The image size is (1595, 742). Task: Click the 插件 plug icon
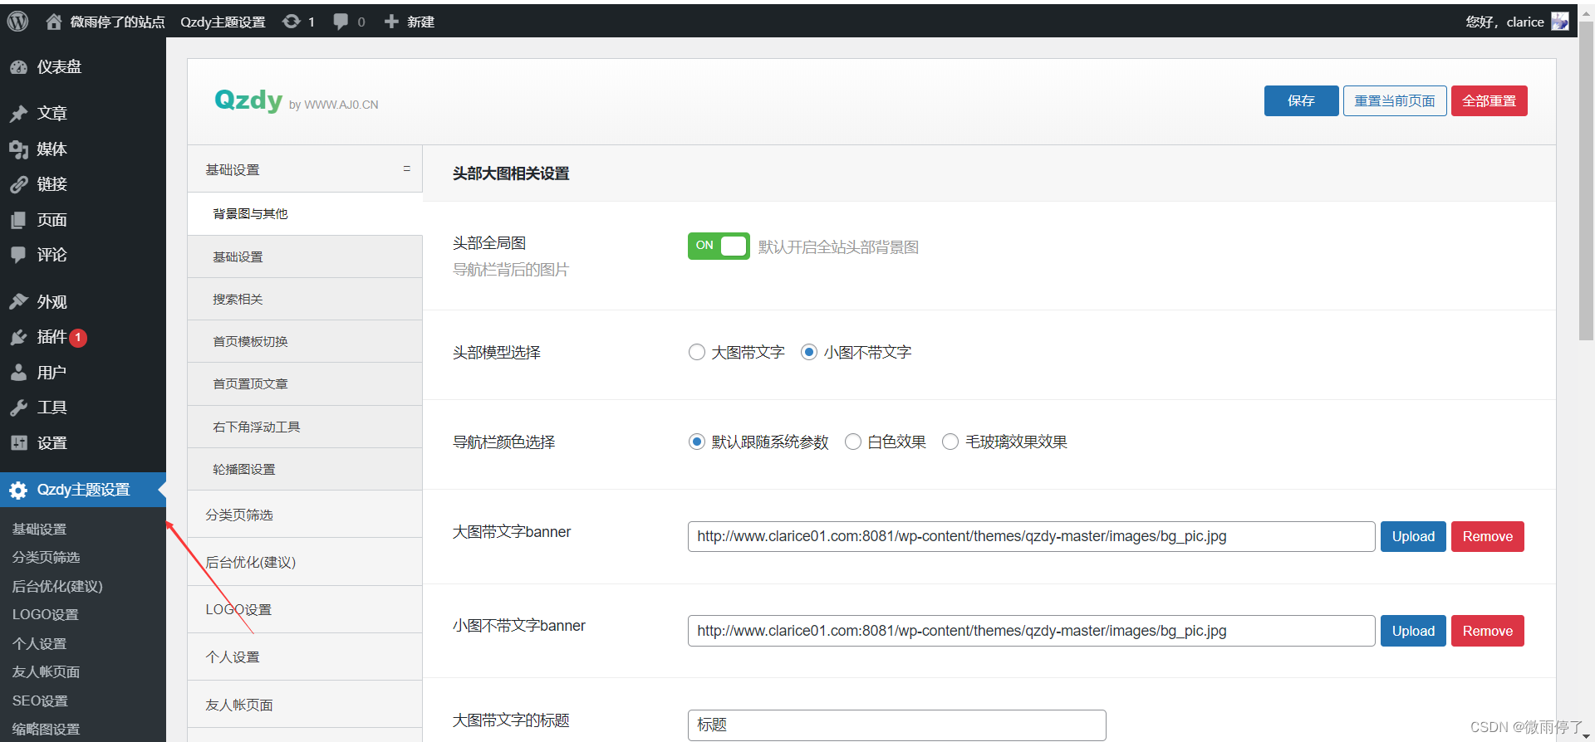pos(18,337)
